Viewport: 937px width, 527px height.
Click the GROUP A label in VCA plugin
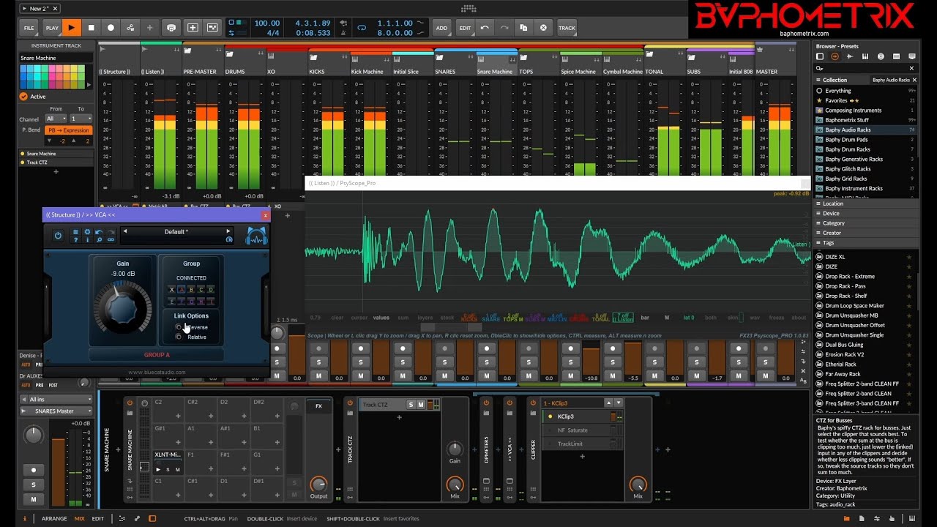[x=157, y=355]
